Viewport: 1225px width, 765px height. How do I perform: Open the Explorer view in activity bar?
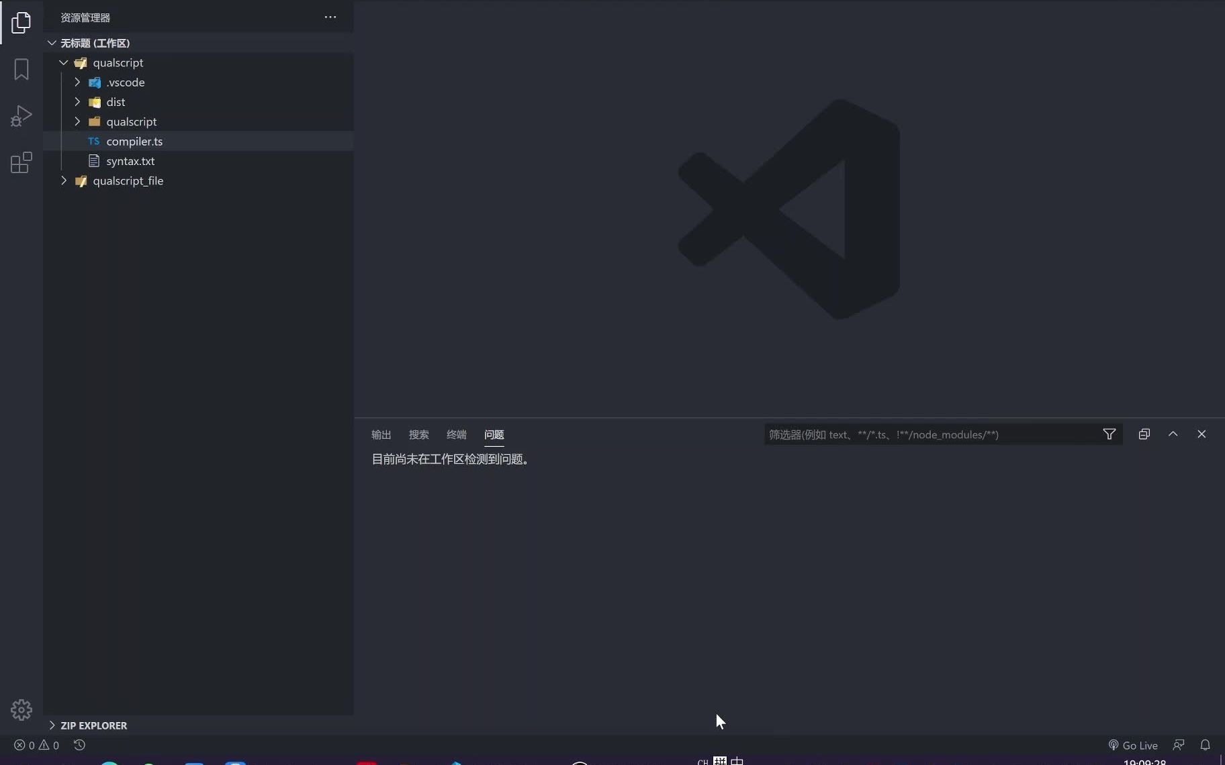pos(21,22)
